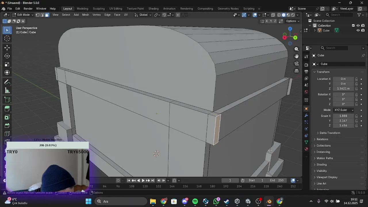Image resolution: width=368 pixels, height=207 pixels.
Task: Expand the Relations panel
Action: 322,139
